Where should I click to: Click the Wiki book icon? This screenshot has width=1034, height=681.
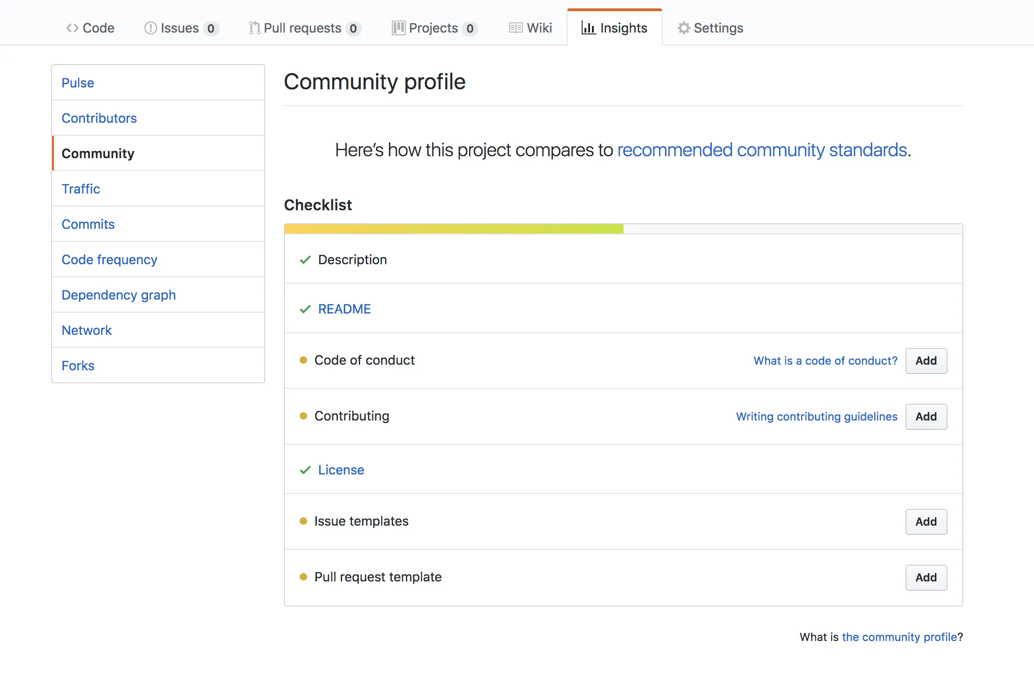coord(516,28)
